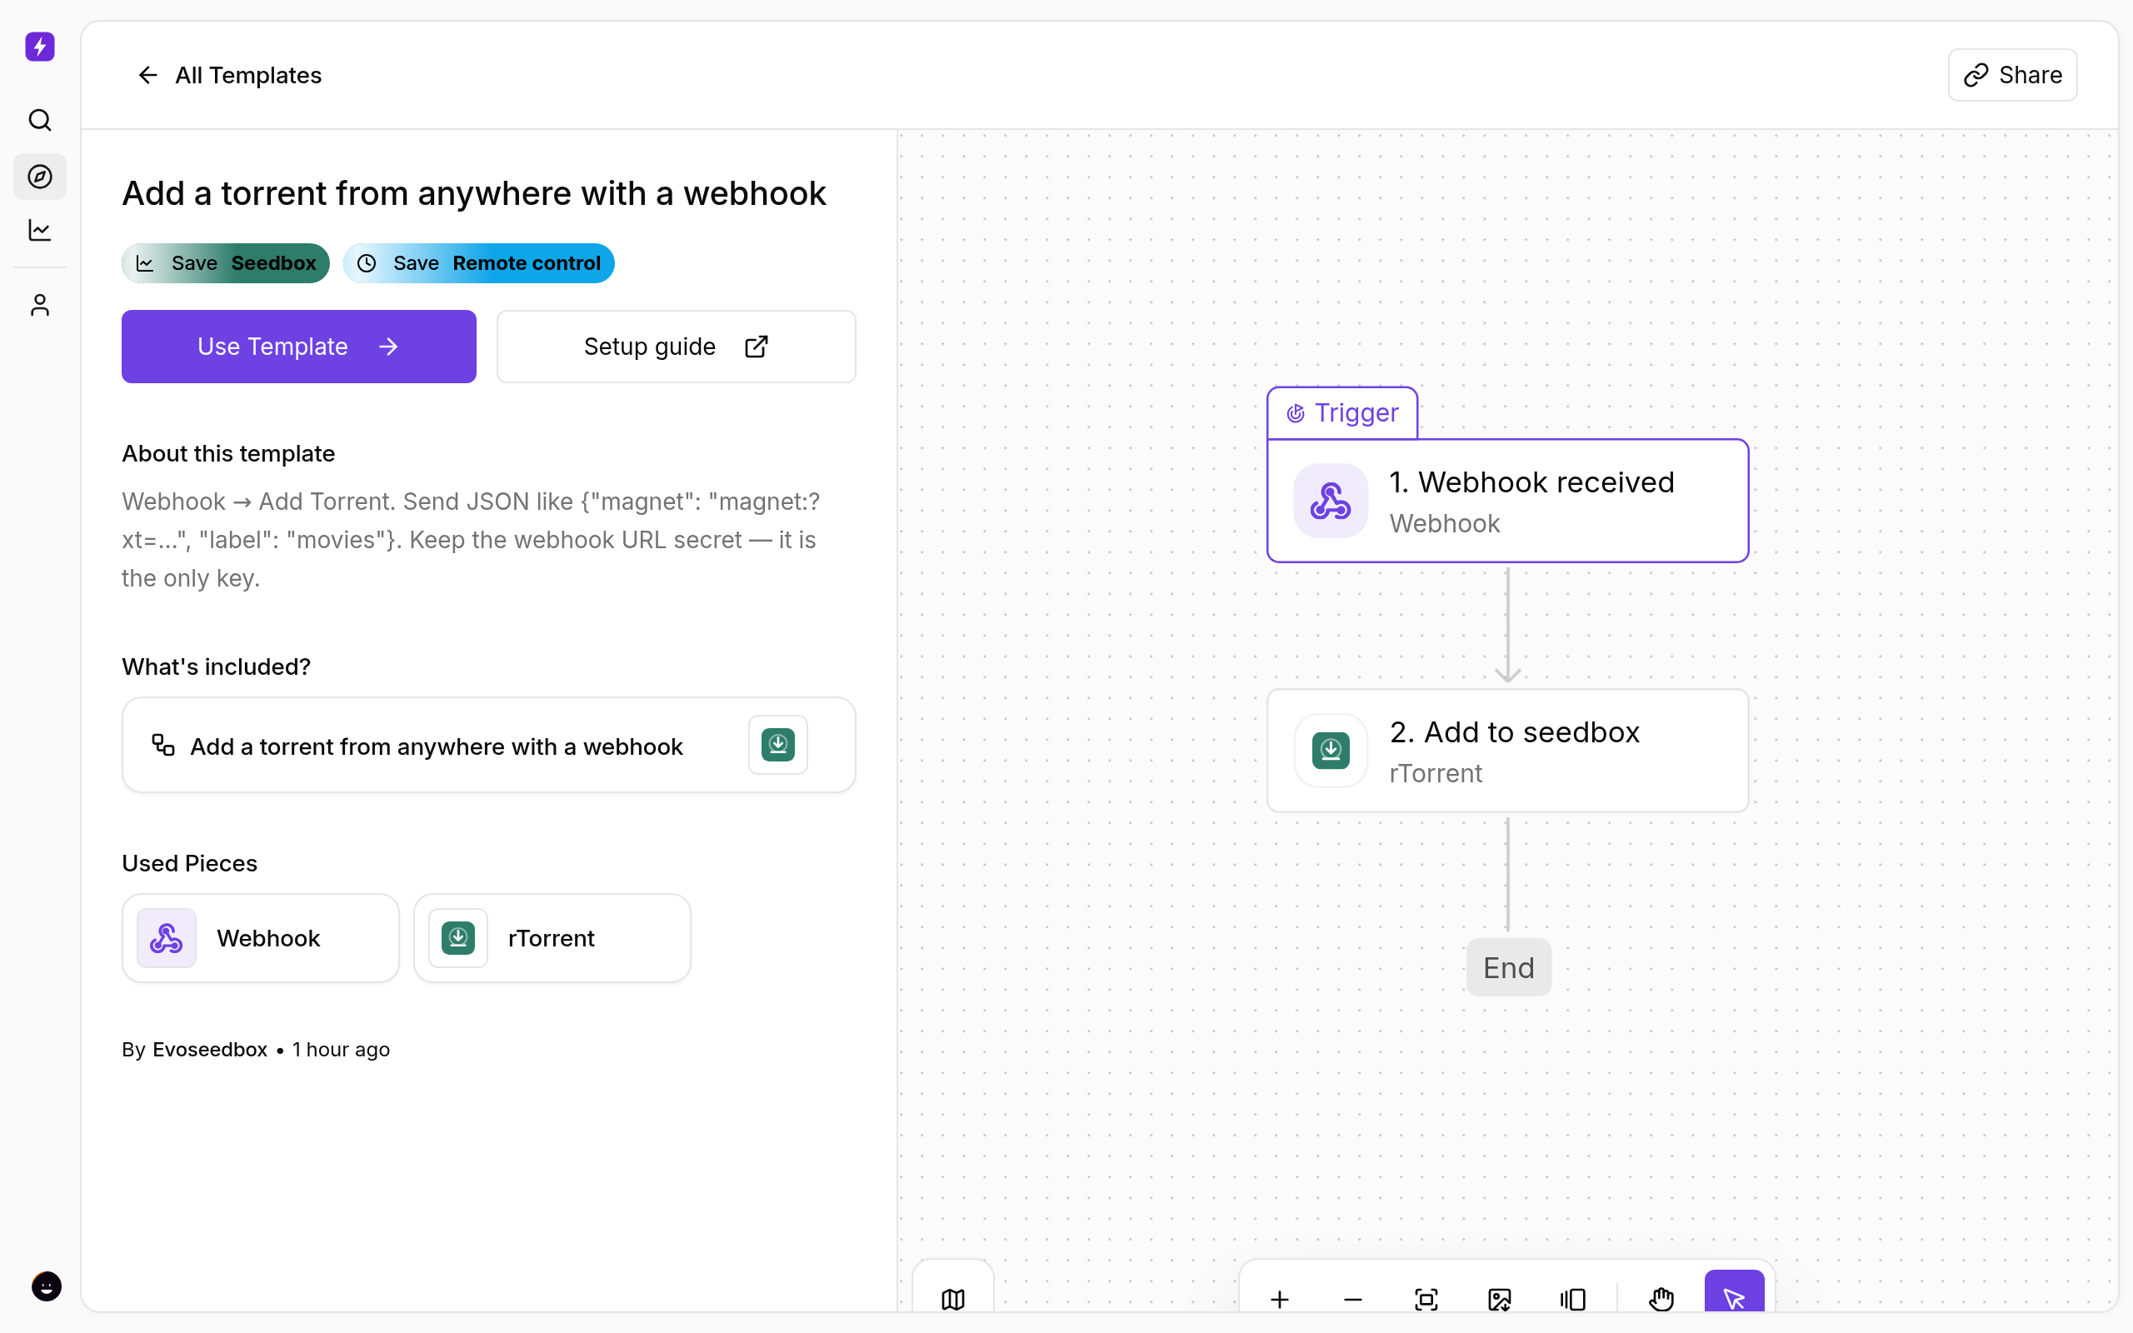Viewport: 2133px width, 1333px height.
Task: Select the included flow row
Action: click(489, 745)
